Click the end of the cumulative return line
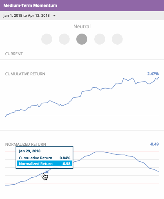The width and height of the screenshot is (164, 199). pos(159,77)
